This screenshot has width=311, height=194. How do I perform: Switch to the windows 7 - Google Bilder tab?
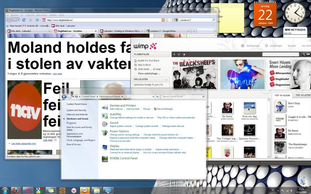(x=168, y=31)
